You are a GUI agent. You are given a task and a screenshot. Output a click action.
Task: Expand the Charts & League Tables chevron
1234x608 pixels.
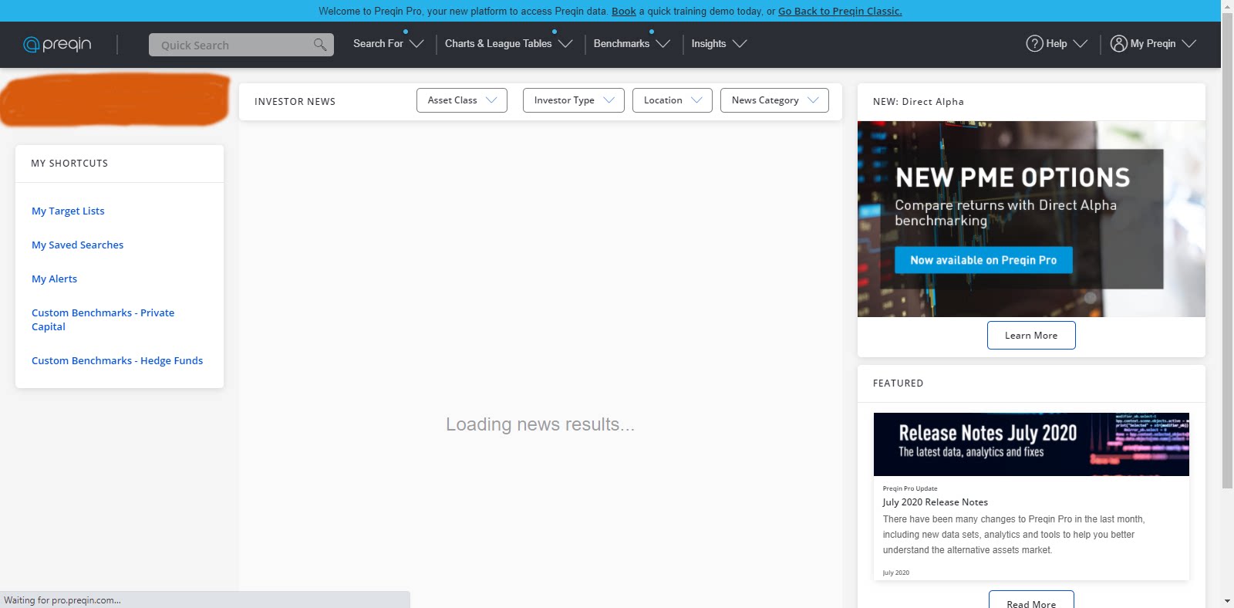tap(565, 44)
